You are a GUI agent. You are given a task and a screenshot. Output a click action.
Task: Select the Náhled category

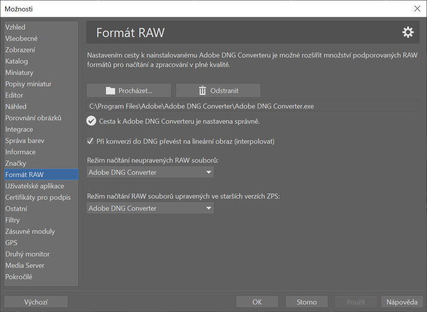pos(41,107)
